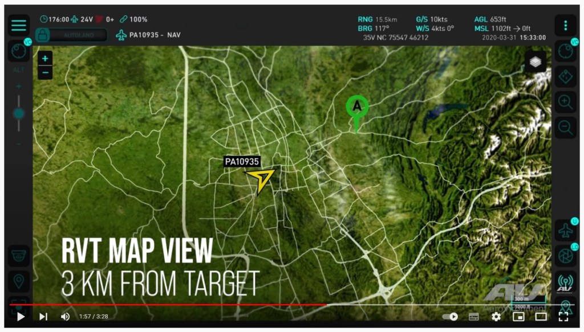Play the video
The width and height of the screenshot is (584, 332).
click(x=21, y=317)
